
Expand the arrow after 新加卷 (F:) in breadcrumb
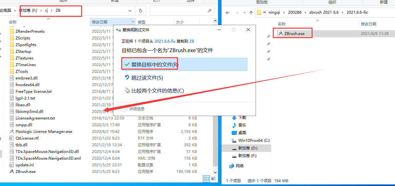pyautogui.click(x=41, y=10)
